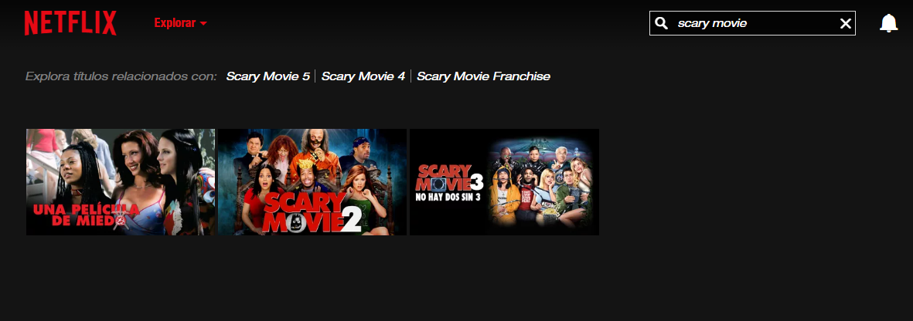Explore titles related to Scary Movie 5
The width and height of the screenshot is (913, 321).
point(267,76)
